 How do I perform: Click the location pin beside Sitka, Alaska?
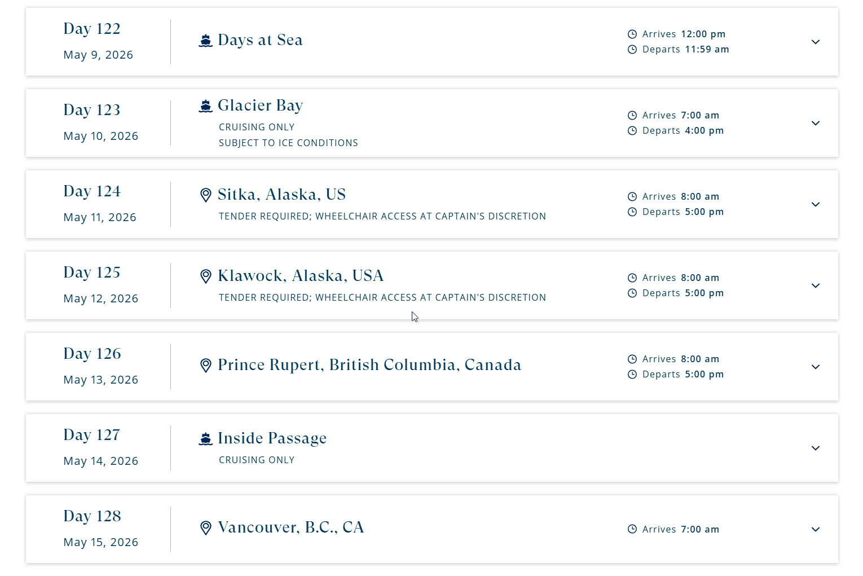(x=206, y=195)
